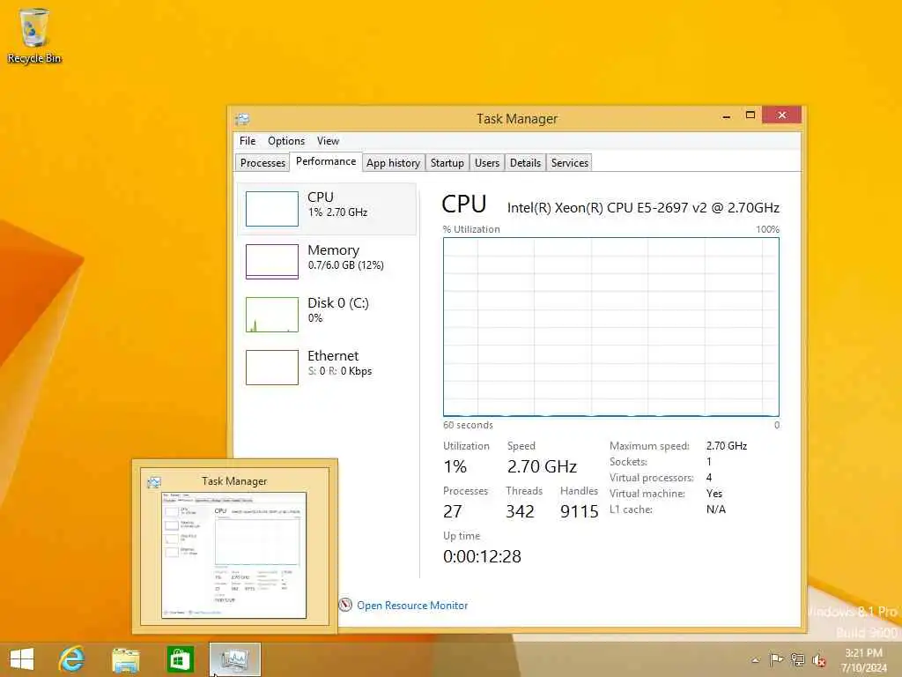Maximize the Task Manager window

[750, 115]
